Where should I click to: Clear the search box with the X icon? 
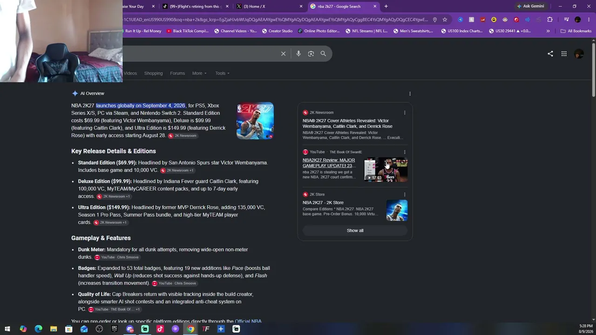pos(283,54)
